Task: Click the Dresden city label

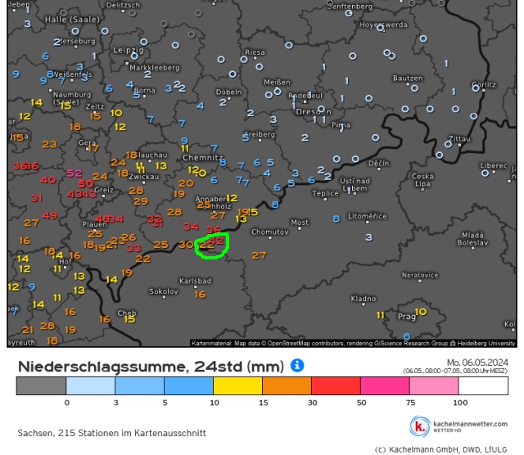Action: [314, 110]
